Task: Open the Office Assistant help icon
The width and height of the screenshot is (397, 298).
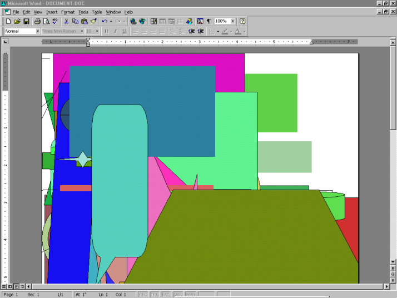Action: [242, 21]
